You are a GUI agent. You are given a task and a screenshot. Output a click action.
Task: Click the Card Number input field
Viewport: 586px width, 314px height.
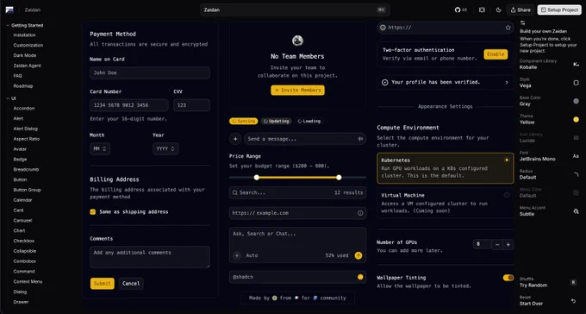point(129,105)
